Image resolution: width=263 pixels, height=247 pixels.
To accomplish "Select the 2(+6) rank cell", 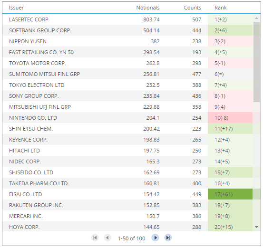I will (230, 30).
